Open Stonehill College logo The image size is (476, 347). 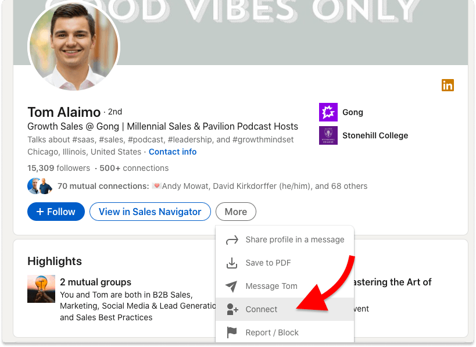coord(328,135)
